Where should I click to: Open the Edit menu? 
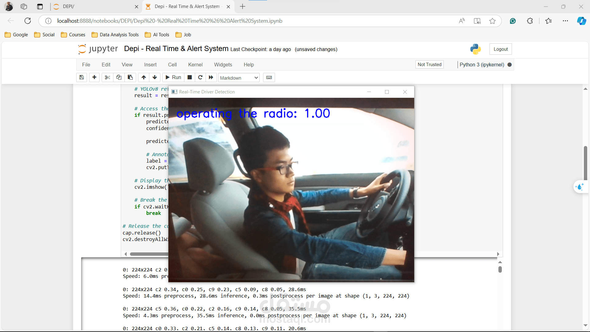click(106, 65)
